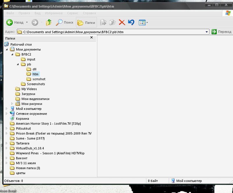
Task: Click the Корзина recycle bin icon
Action: coord(12,118)
